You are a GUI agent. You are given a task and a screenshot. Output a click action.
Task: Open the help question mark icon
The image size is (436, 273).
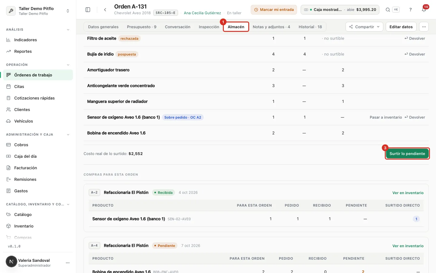(x=411, y=10)
